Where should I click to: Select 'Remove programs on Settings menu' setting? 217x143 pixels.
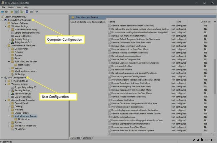click(129, 76)
